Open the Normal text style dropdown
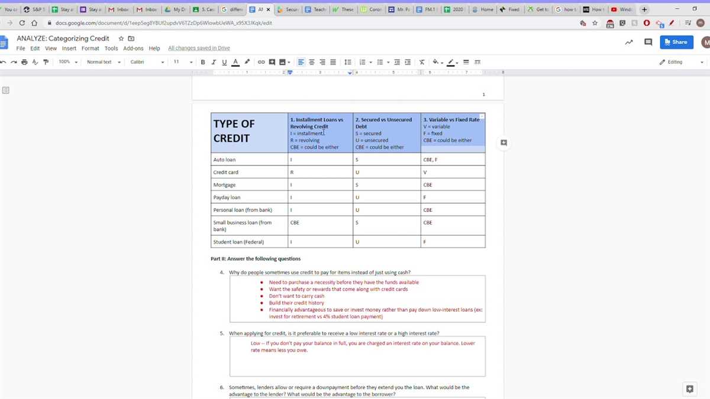 (104, 62)
